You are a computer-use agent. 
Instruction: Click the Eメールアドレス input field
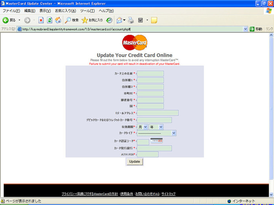coord(158,113)
